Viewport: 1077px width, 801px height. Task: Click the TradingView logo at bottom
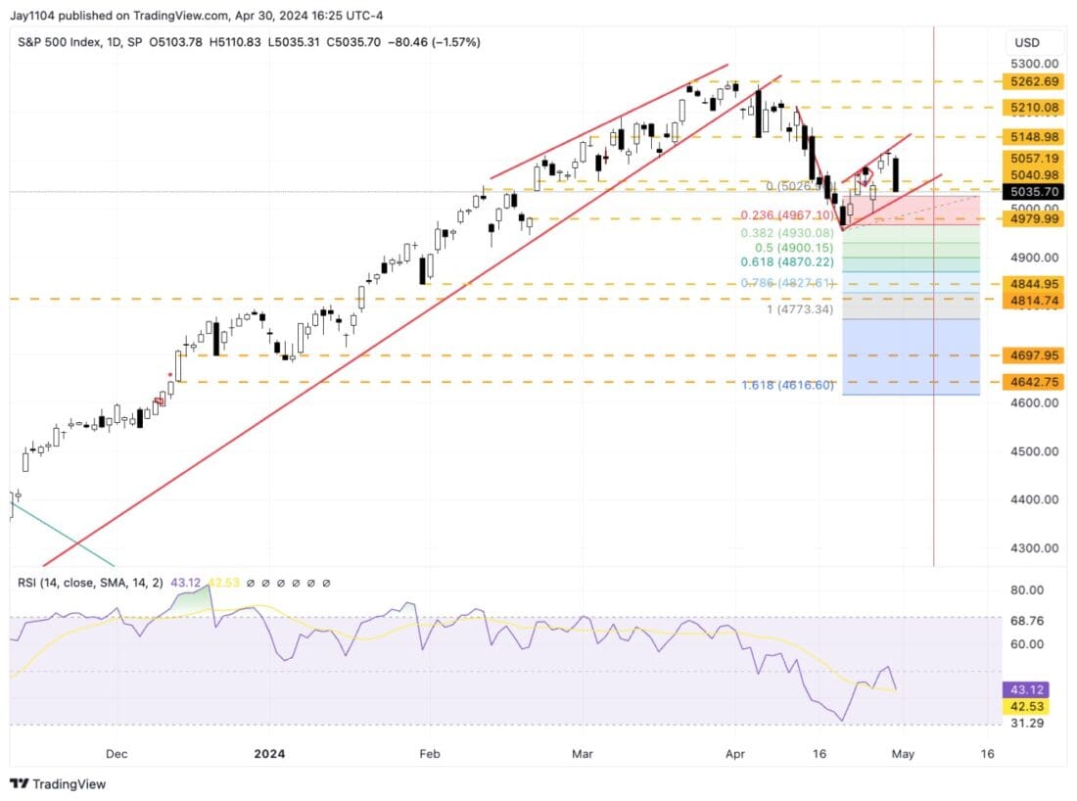click(59, 783)
